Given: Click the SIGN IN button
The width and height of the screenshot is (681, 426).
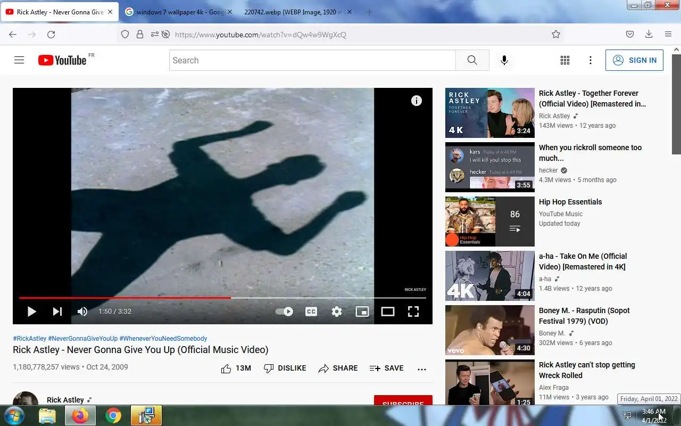Looking at the screenshot, I should (x=634, y=60).
